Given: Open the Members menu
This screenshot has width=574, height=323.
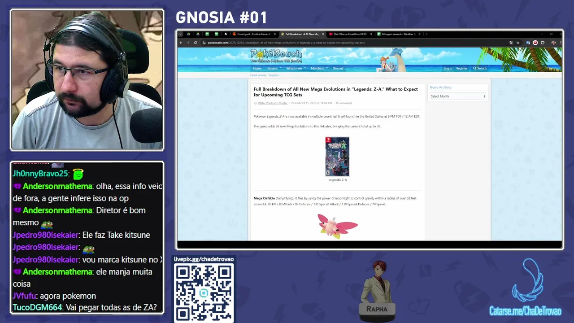Looking at the screenshot, I should tap(317, 68).
